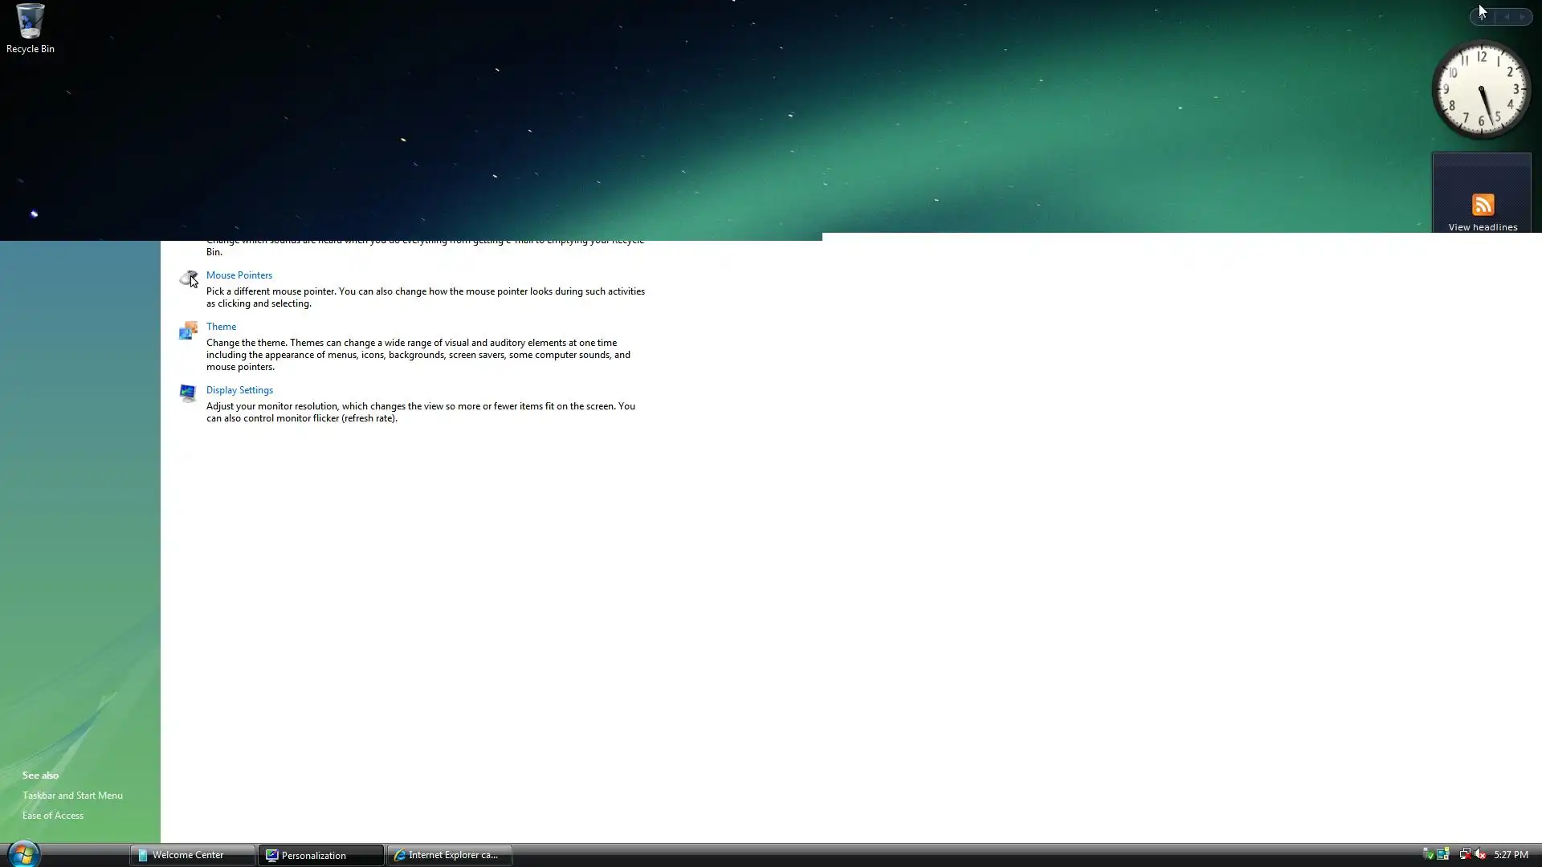
Task: Open the Theme settings link
Action: pos(221,326)
